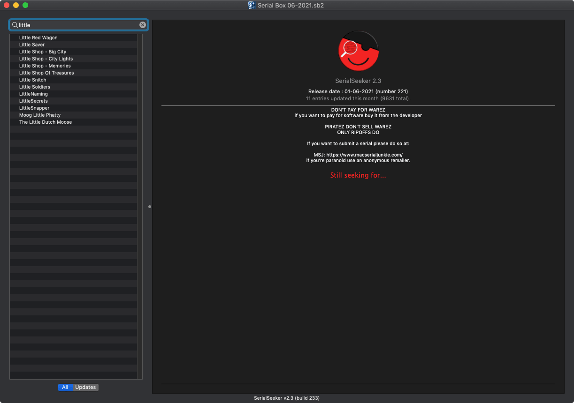Image resolution: width=574 pixels, height=403 pixels.
Task: Click the SerialSeeker pirate smiley logo
Action: point(358,51)
